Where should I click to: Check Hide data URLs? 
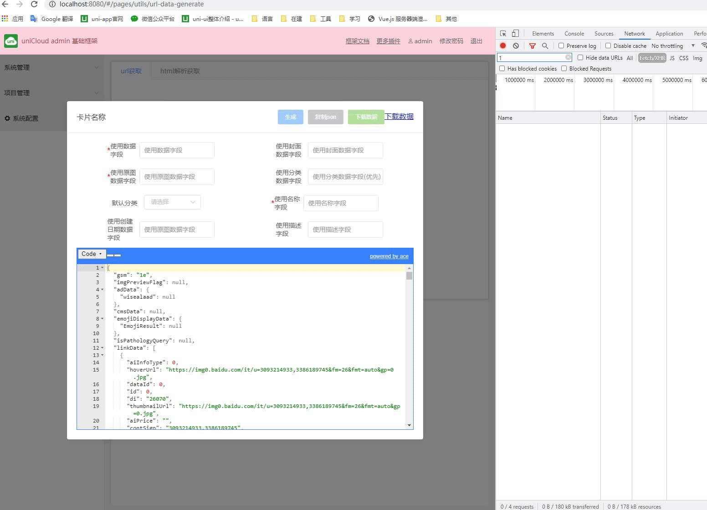(580, 57)
